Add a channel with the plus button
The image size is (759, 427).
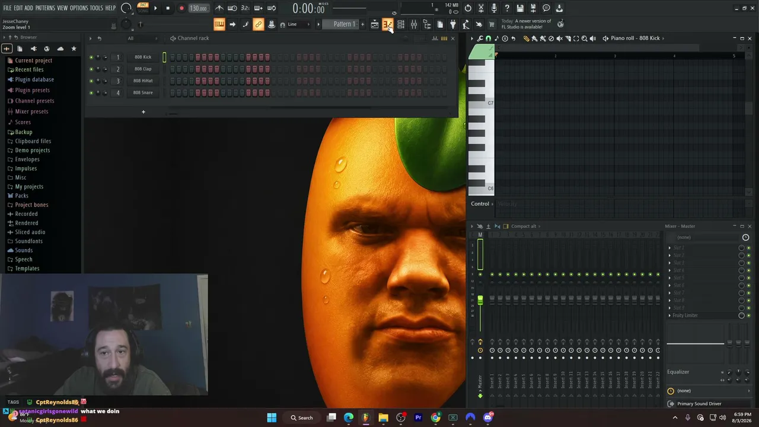click(x=143, y=111)
